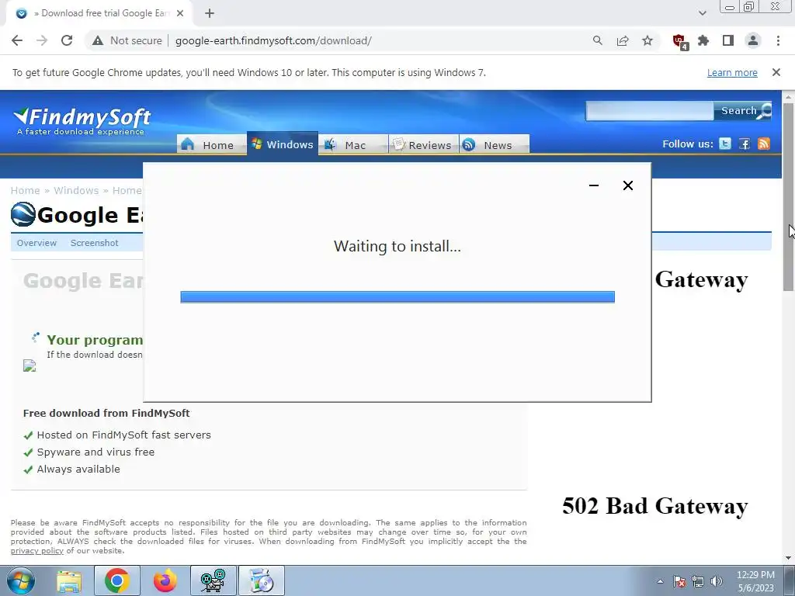Click the Learn more link
This screenshot has width=795, height=596.
click(x=732, y=72)
